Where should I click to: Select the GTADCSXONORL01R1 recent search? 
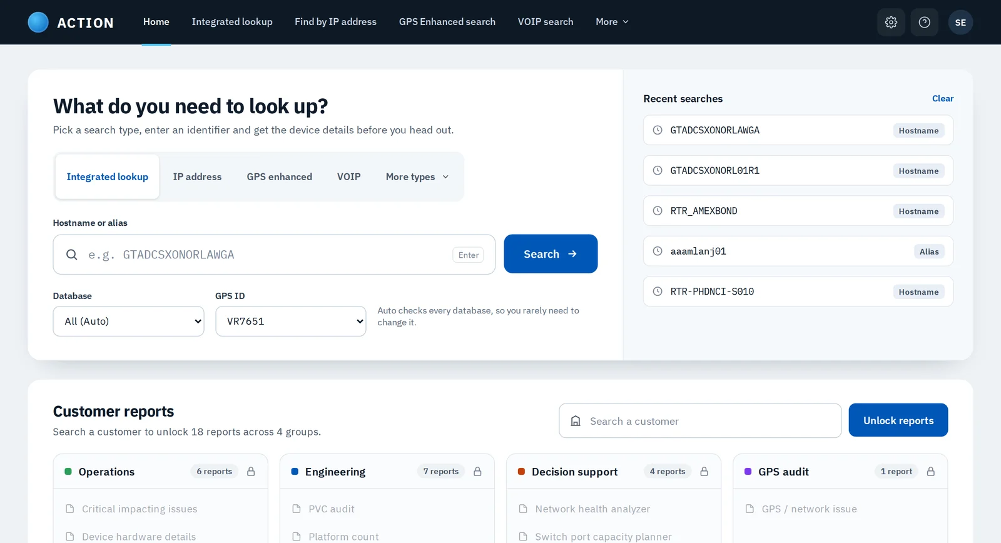click(798, 171)
